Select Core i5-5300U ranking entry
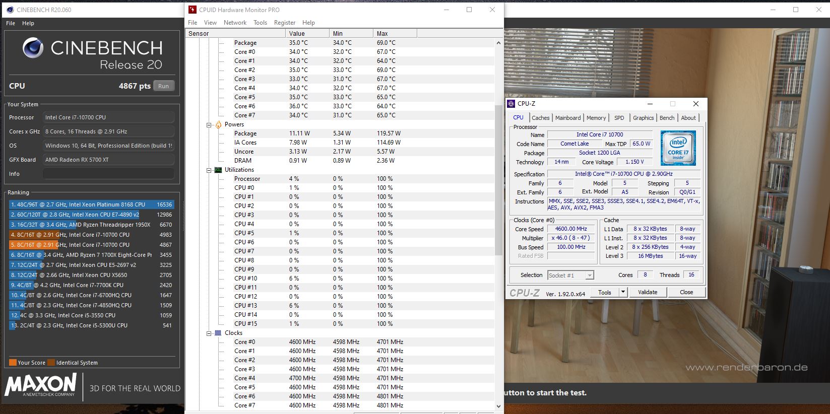 91,325
